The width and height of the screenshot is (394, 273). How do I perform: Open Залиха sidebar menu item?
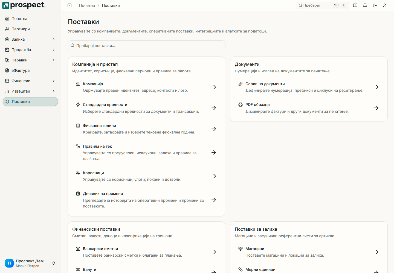coord(30,39)
